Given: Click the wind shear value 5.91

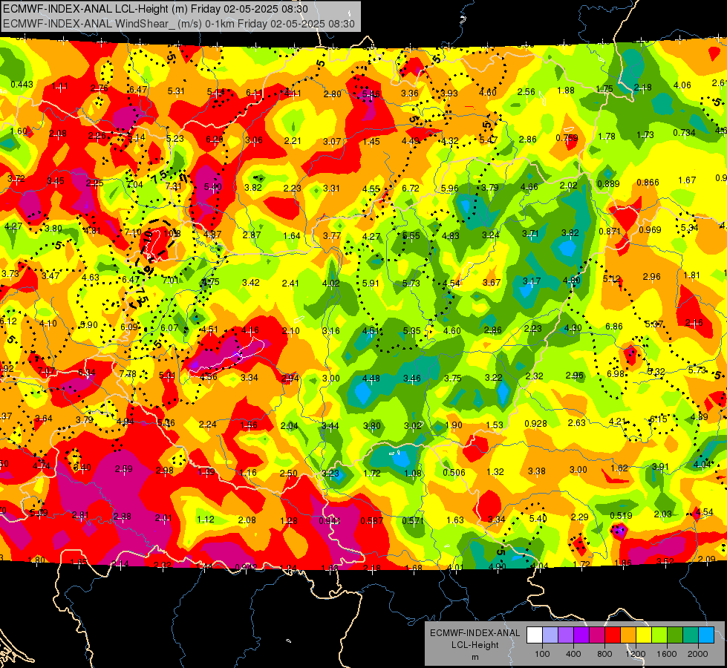Looking at the screenshot, I should click(371, 284).
